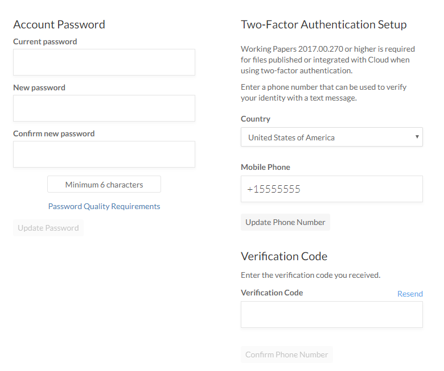Click the Account Password section heading

pyautogui.click(x=59, y=24)
